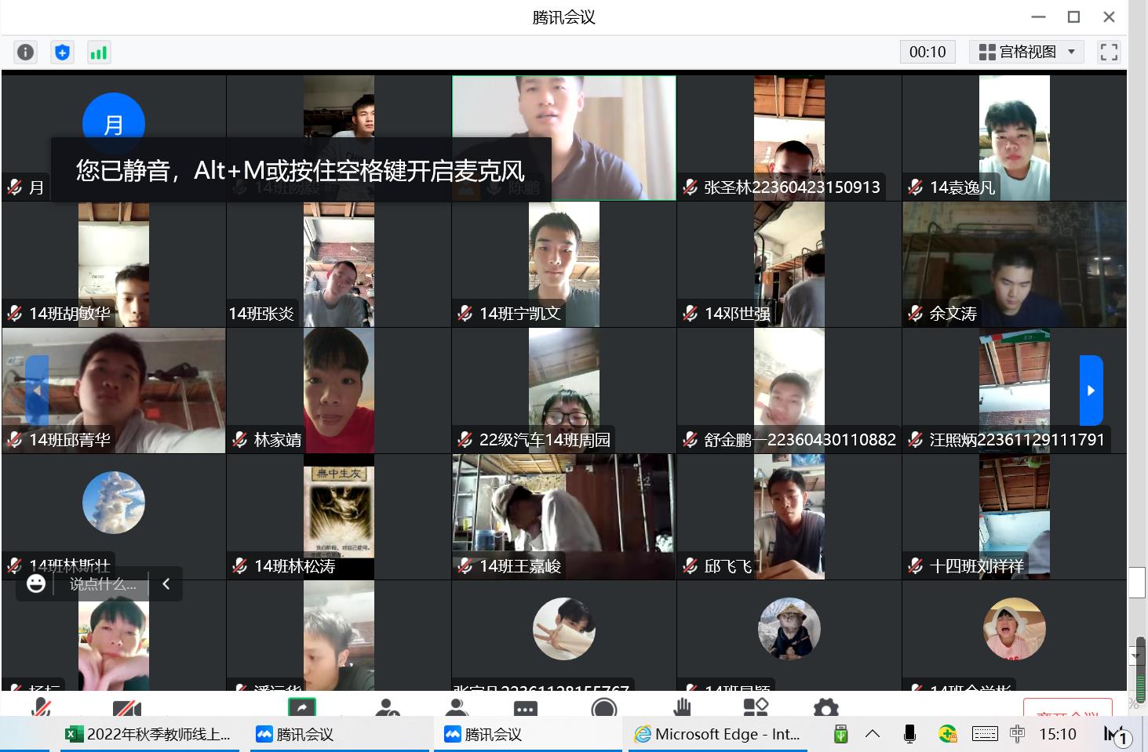Screen dimensions: 1148x752
Task: Open the members list icon
Action: 456,707
